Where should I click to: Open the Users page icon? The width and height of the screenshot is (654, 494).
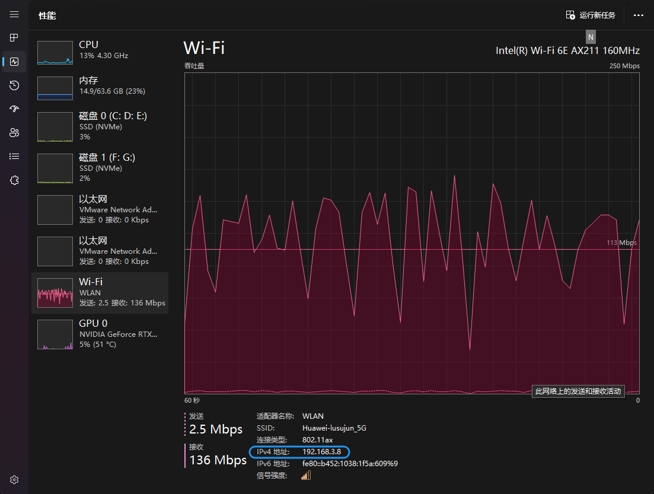tap(14, 133)
